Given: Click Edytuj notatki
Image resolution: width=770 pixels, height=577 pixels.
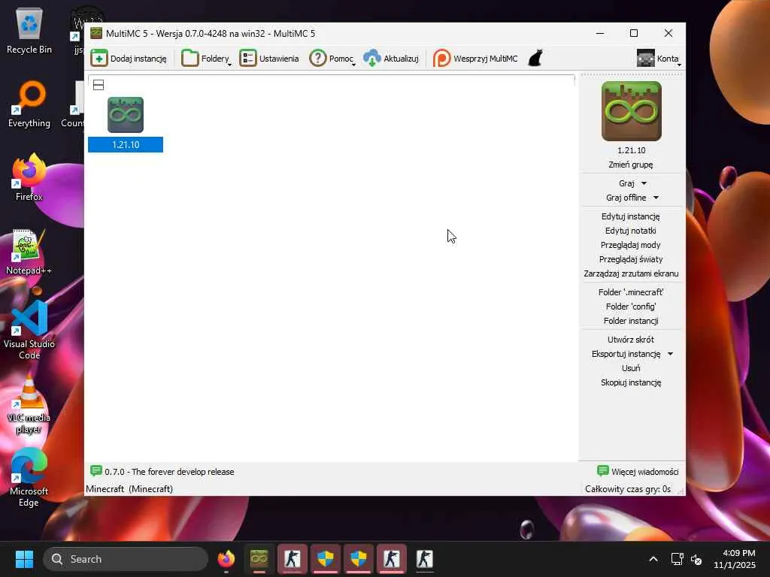Looking at the screenshot, I should 631,231.
